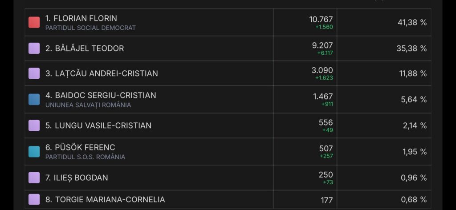Click the purple swatch next to Torgie Mariana-Cornelia
This screenshot has height=210, width=456.
pyautogui.click(x=34, y=199)
